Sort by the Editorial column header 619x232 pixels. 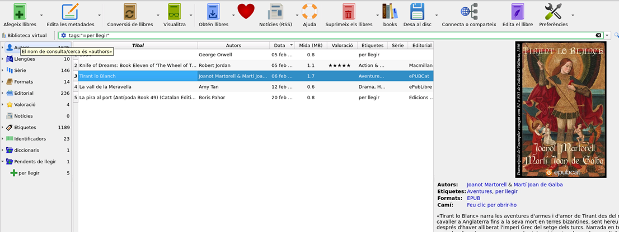(x=420, y=45)
